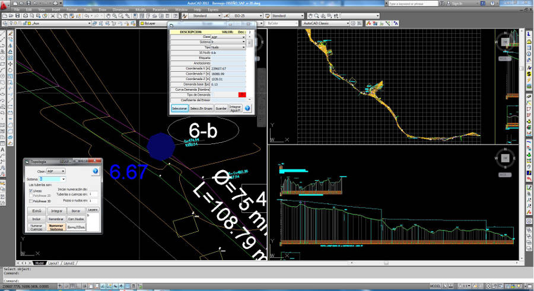
Task: Click the ViewCube compass in profile viewport
Action: pyautogui.click(x=505, y=159)
